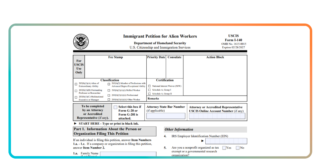Click the Family Name input field
Image resolution: width=321 pixels, height=168 pixels.
point(128,154)
